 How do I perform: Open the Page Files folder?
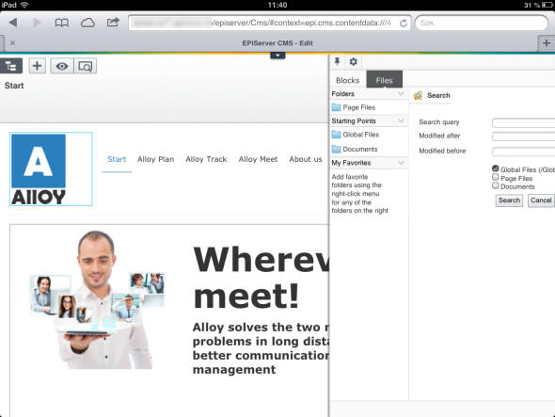coord(354,107)
